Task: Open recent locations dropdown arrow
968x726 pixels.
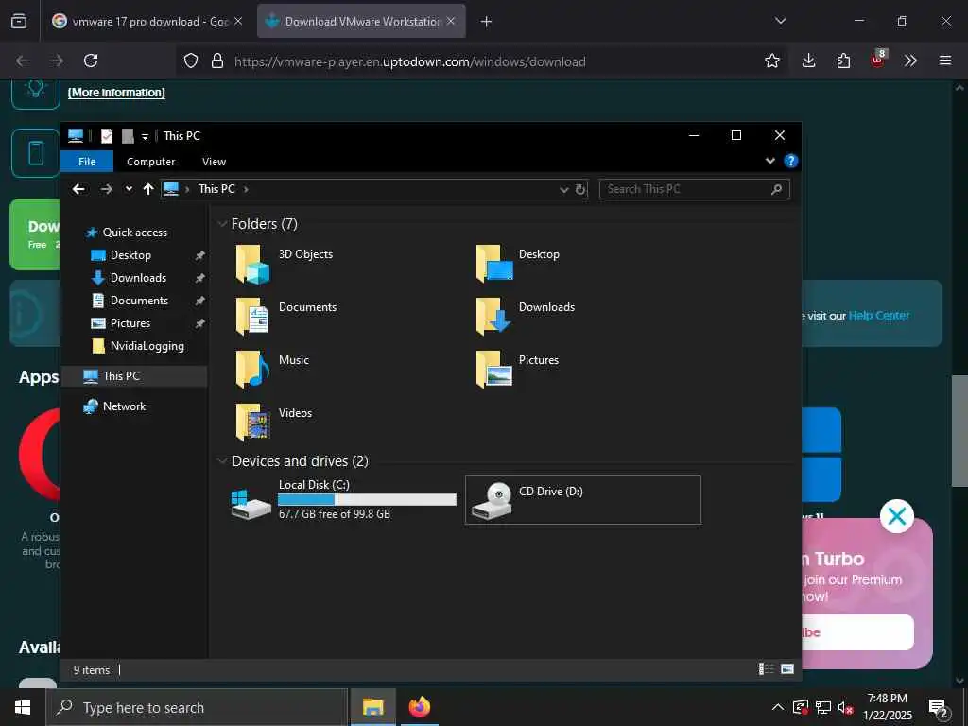Action: tap(129, 189)
